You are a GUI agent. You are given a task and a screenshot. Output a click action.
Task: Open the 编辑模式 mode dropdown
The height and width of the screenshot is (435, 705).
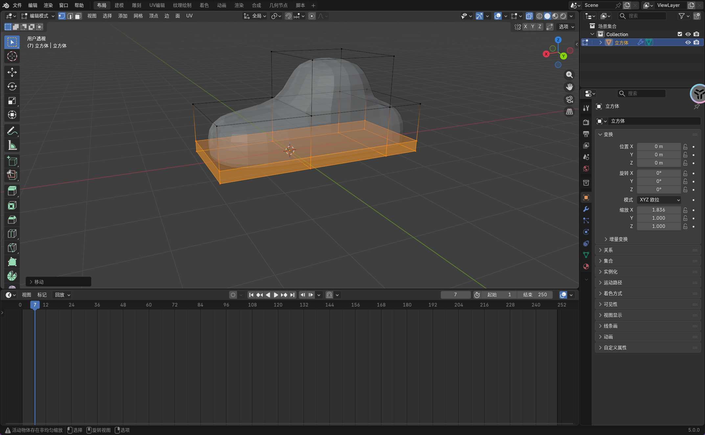(x=38, y=16)
